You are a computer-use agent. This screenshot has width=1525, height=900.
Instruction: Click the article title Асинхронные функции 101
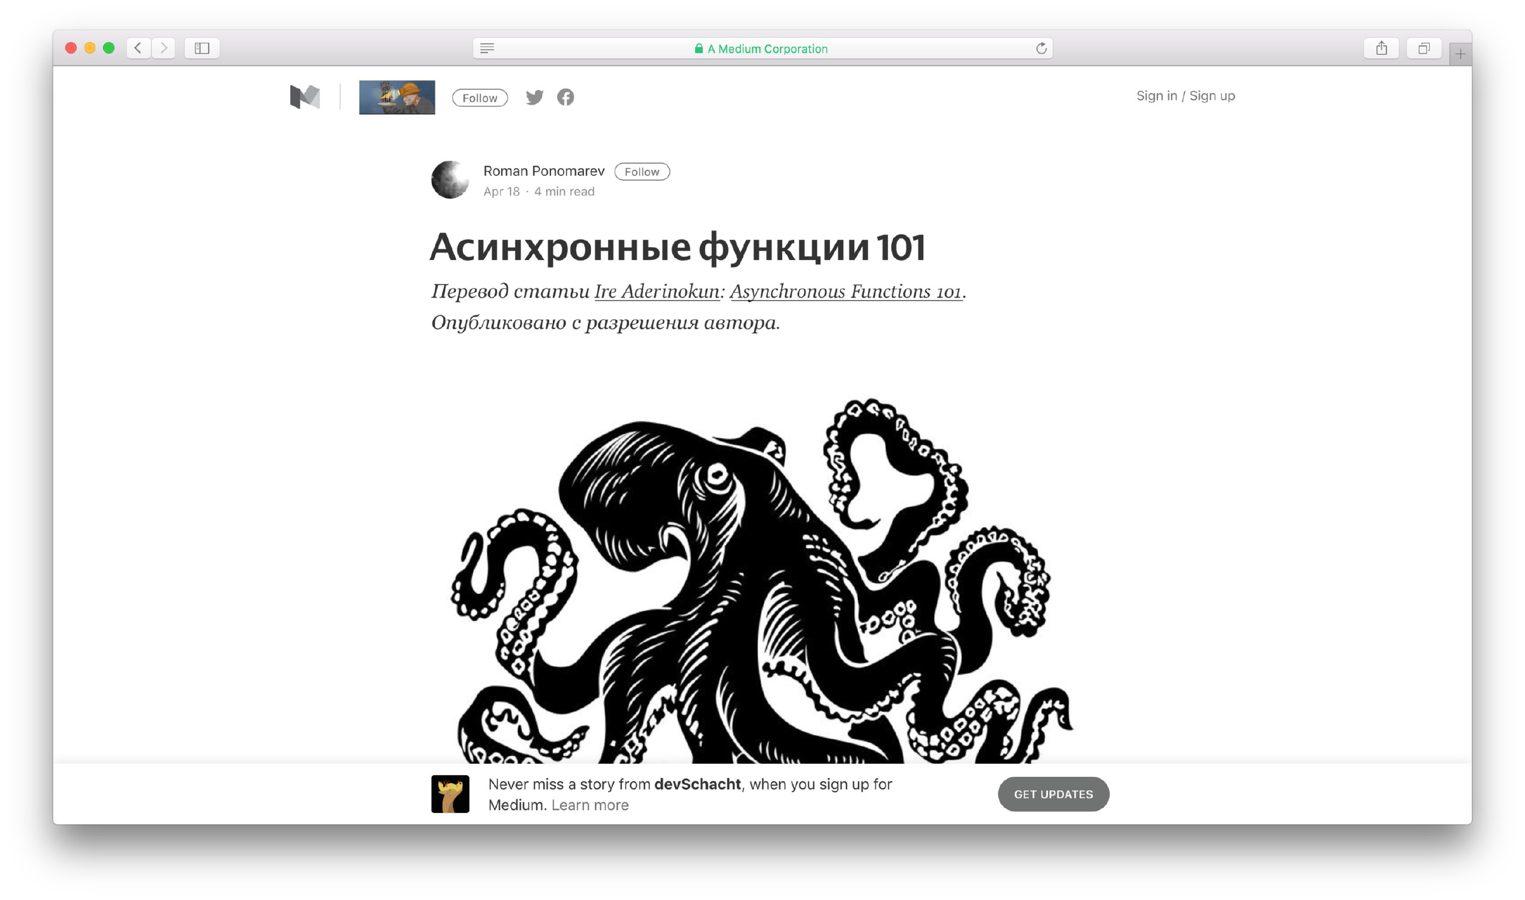(677, 248)
